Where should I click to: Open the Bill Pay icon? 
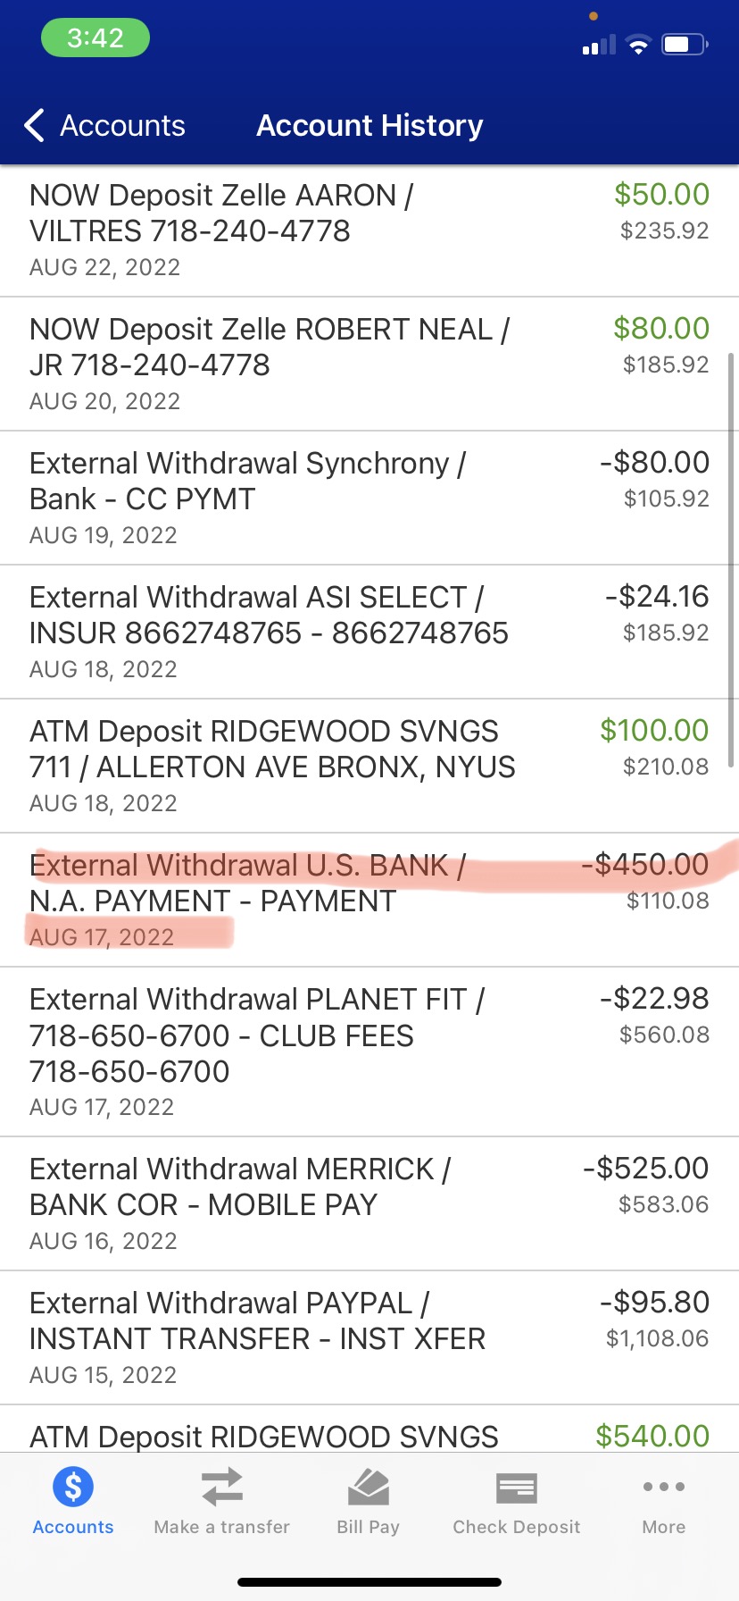pos(368,1488)
